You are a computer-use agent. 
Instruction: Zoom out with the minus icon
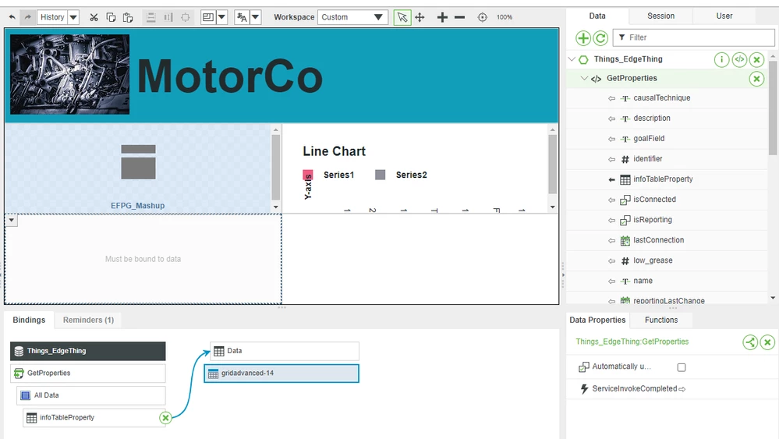click(459, 17)
